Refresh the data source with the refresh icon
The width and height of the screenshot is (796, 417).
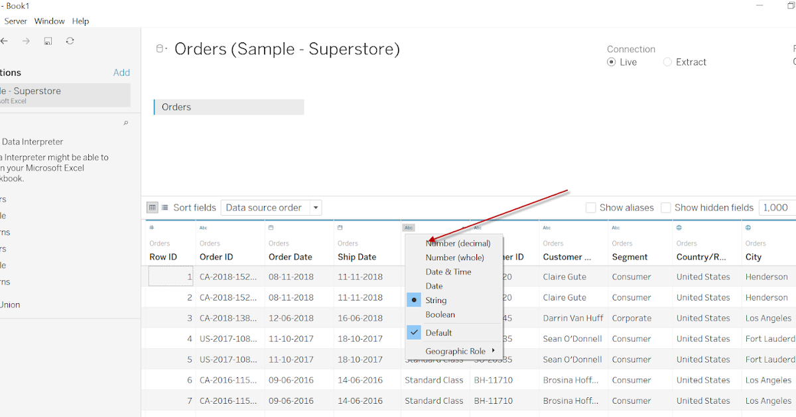70,40
